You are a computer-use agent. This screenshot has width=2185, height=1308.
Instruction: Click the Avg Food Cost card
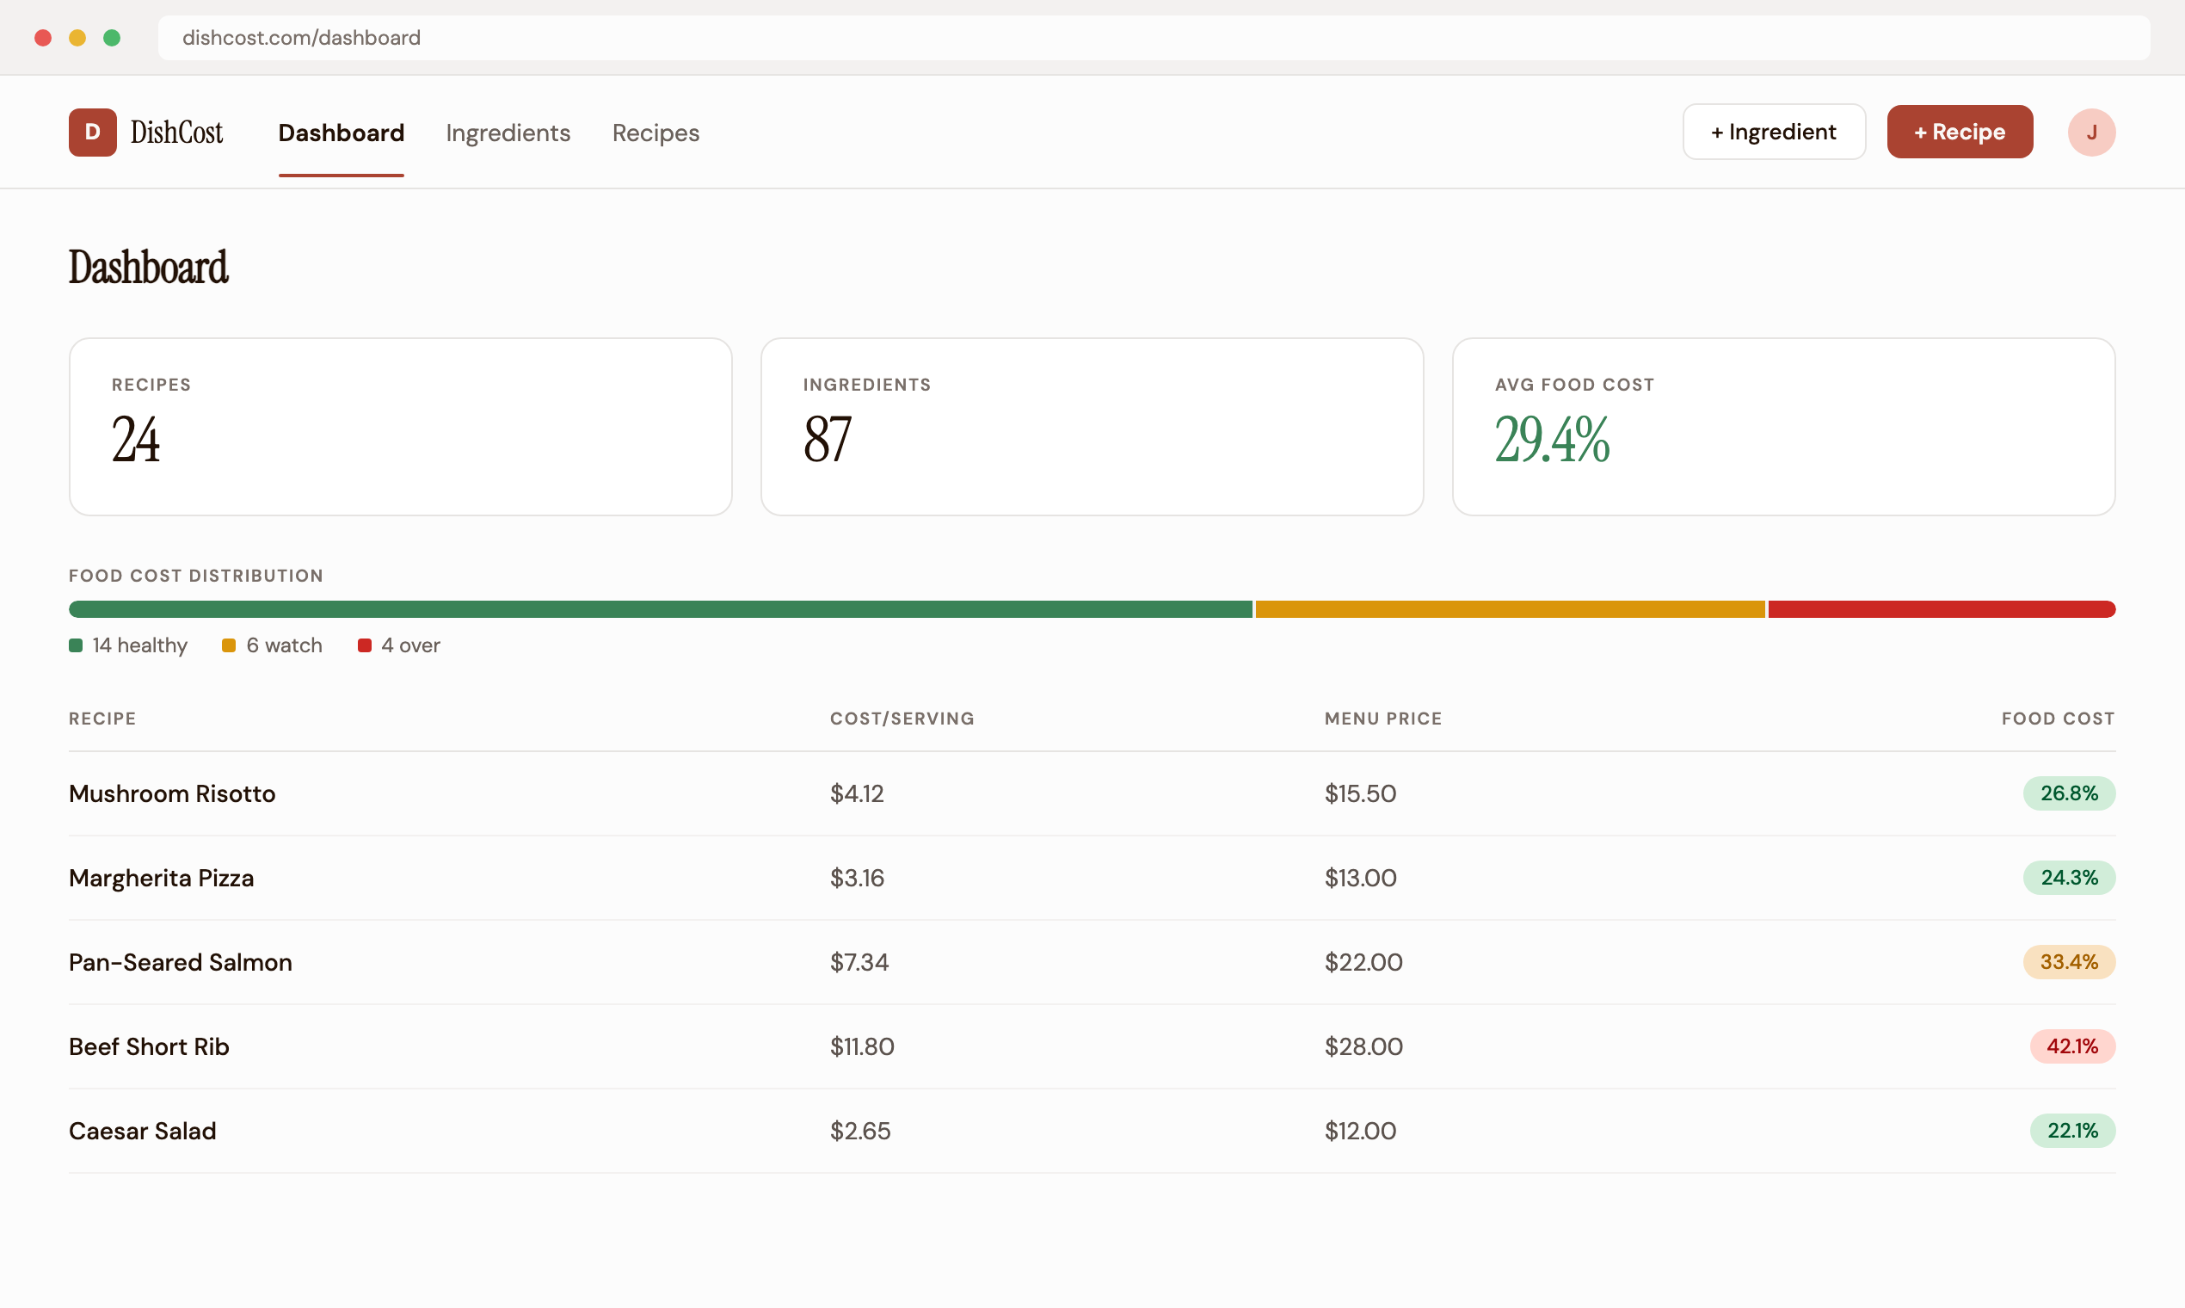1782,427
